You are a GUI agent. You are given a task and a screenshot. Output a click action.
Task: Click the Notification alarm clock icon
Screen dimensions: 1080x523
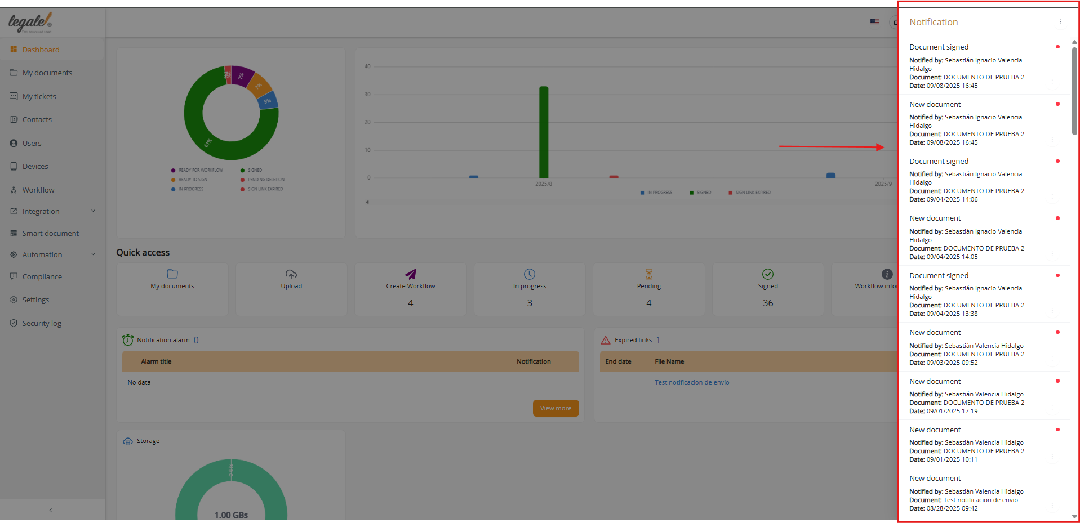(128, 340)
